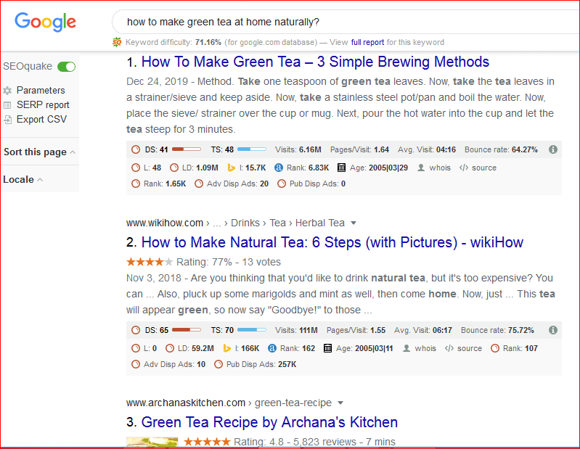This screenshot has width=580, height=449.
Task: Click the Bing icon beside I: 166K
Action: point(227,348)
